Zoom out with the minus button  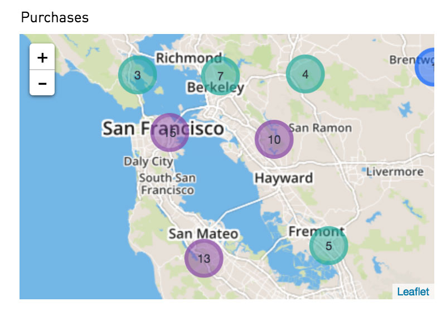point(42,82)
